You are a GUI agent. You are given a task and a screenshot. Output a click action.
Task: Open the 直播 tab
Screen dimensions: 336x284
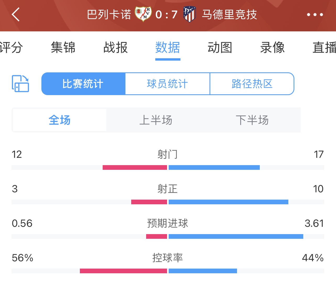(324, 48)
